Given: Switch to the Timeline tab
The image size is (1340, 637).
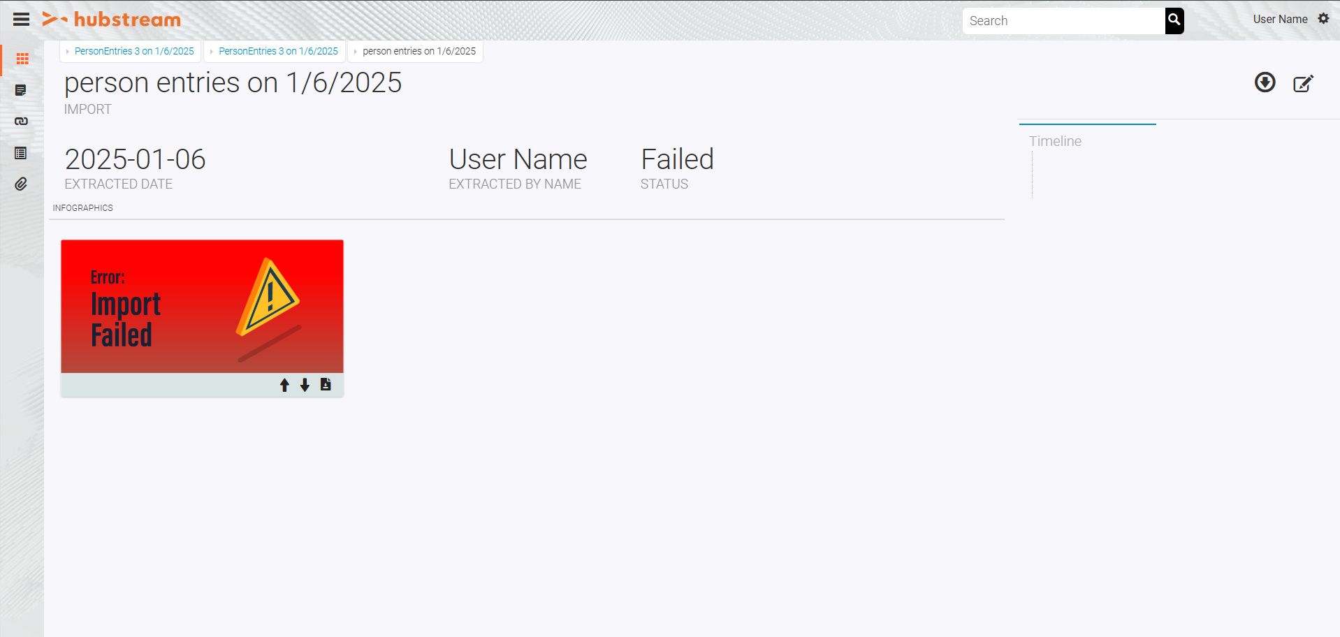Looking at the screenshot, I should pos(1055,141).
